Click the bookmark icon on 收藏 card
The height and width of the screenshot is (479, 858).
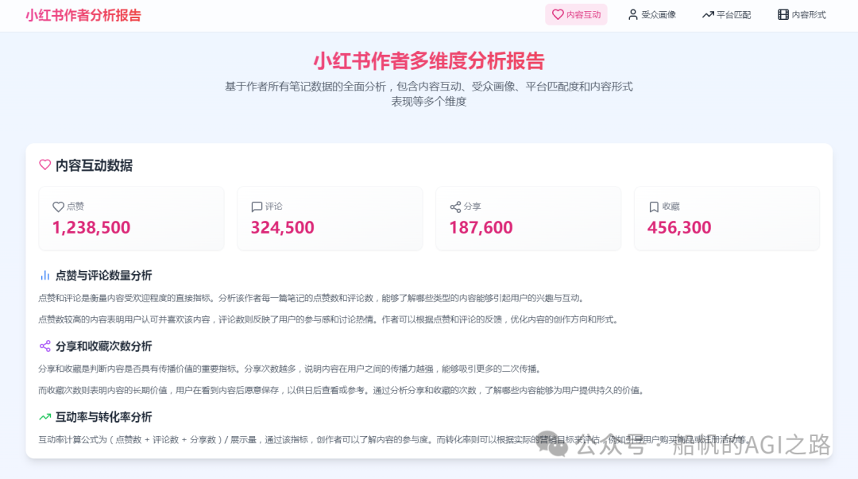click(x=654, y=207)
